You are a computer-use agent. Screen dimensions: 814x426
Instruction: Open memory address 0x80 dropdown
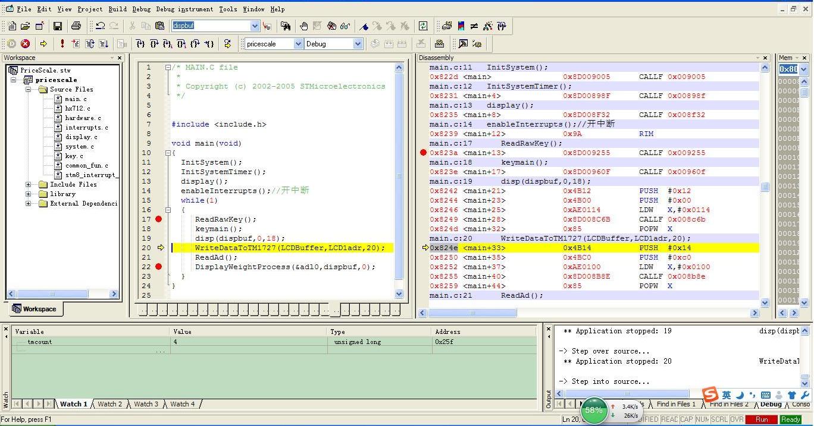point(804,70)
